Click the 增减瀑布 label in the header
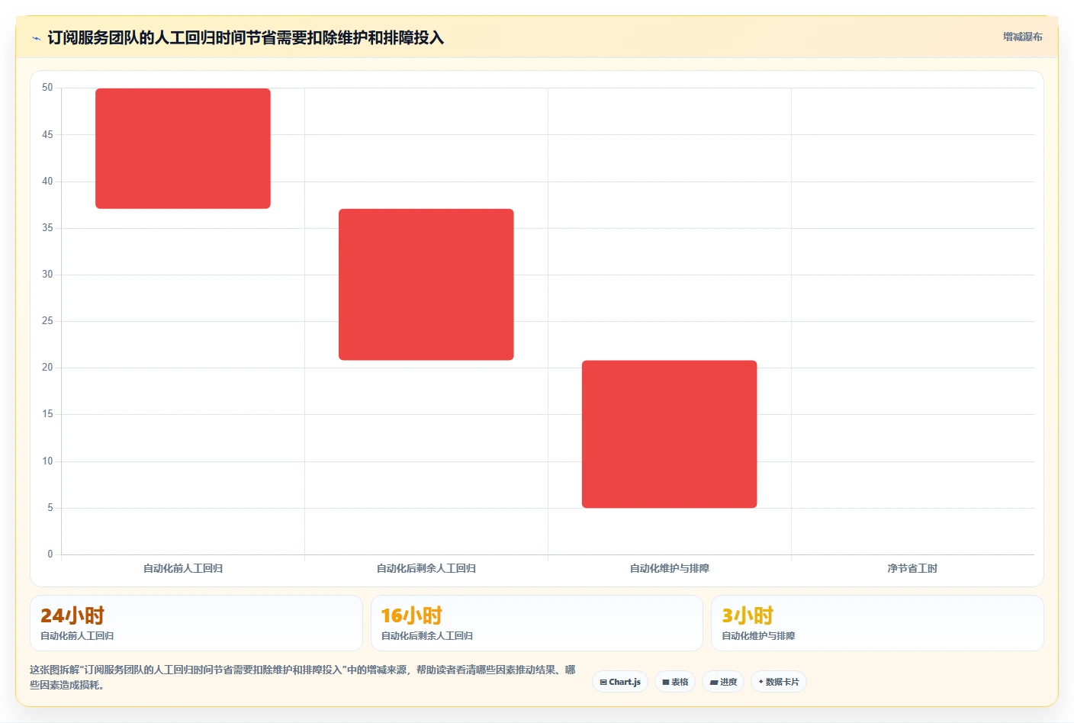 1022,37
